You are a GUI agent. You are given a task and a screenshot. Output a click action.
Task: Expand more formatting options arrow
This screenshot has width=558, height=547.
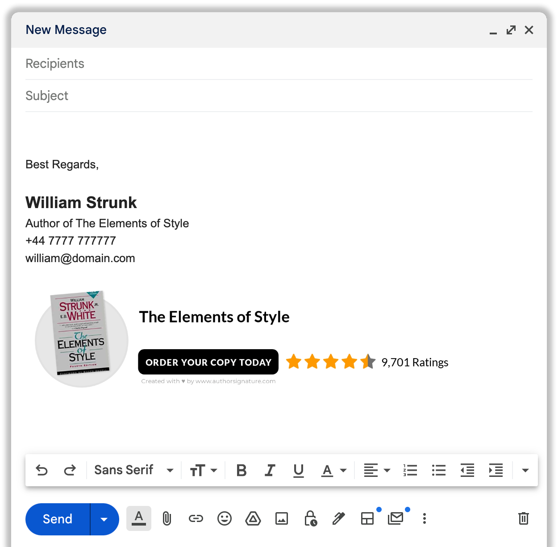(525, 470)
